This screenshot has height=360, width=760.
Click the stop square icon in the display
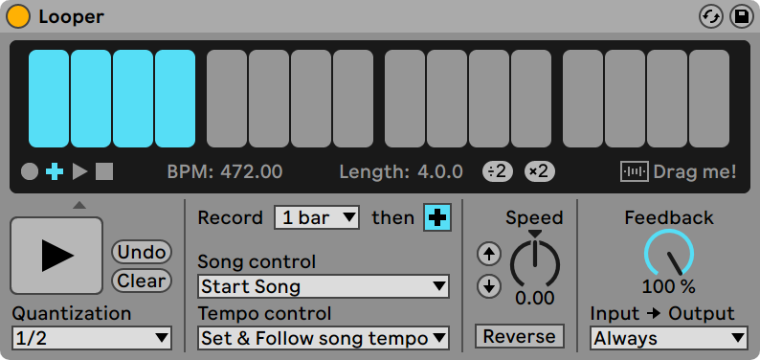click(104, 171)
